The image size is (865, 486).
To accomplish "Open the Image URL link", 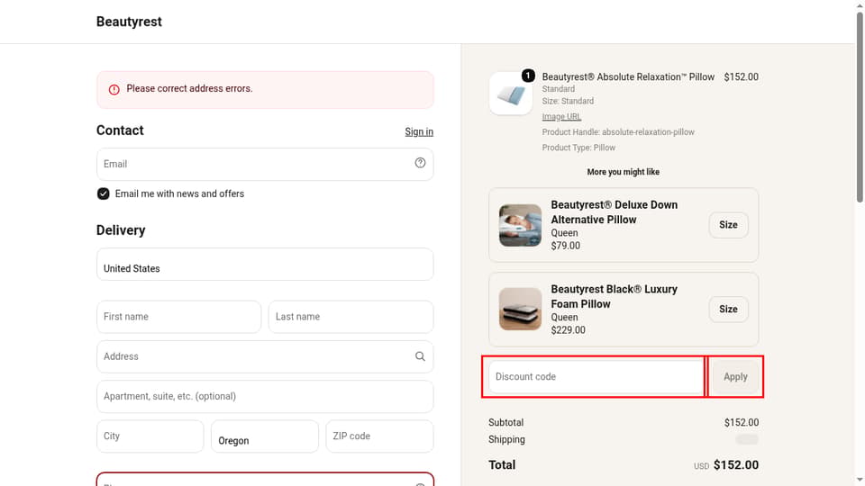I will pos(561,116).
